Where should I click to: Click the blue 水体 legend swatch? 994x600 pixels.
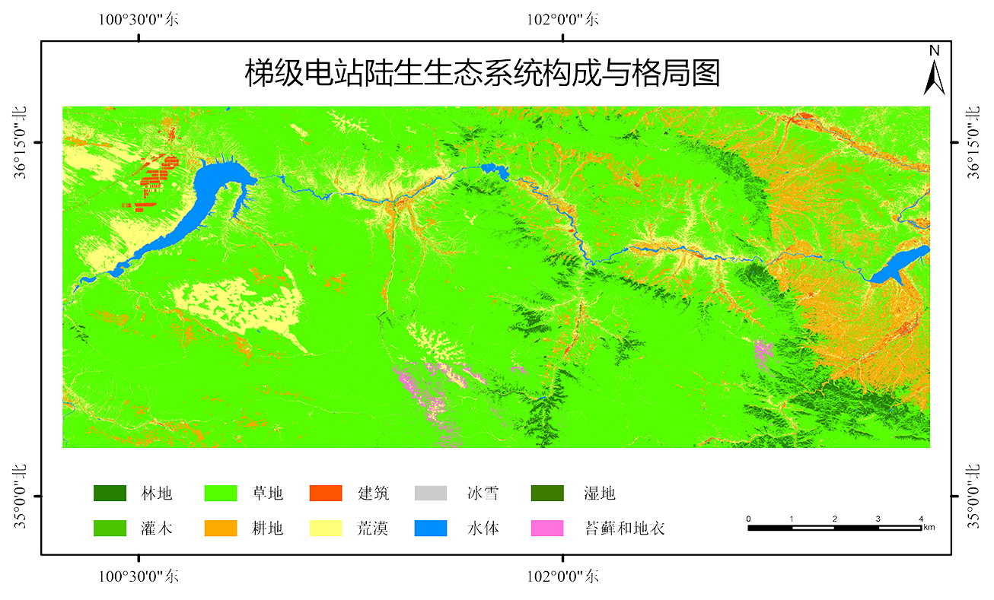pos(430,528)
